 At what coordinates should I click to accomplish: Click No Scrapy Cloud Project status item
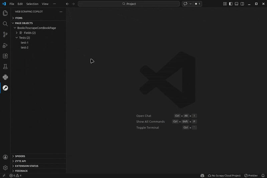click(224, 175)
